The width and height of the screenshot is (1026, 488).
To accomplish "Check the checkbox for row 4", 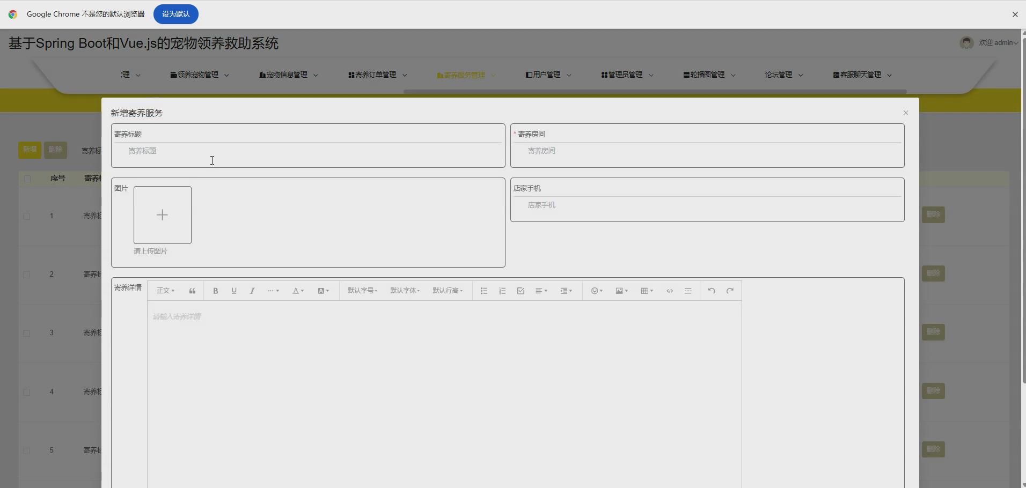I will pyautogui.click(x=26, y=392).
